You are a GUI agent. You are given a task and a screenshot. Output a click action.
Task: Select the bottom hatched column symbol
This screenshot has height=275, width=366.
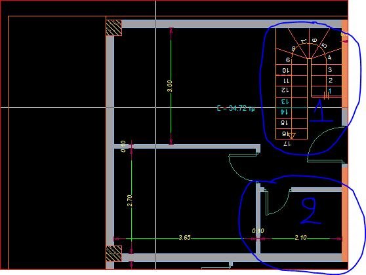[114, 253]
